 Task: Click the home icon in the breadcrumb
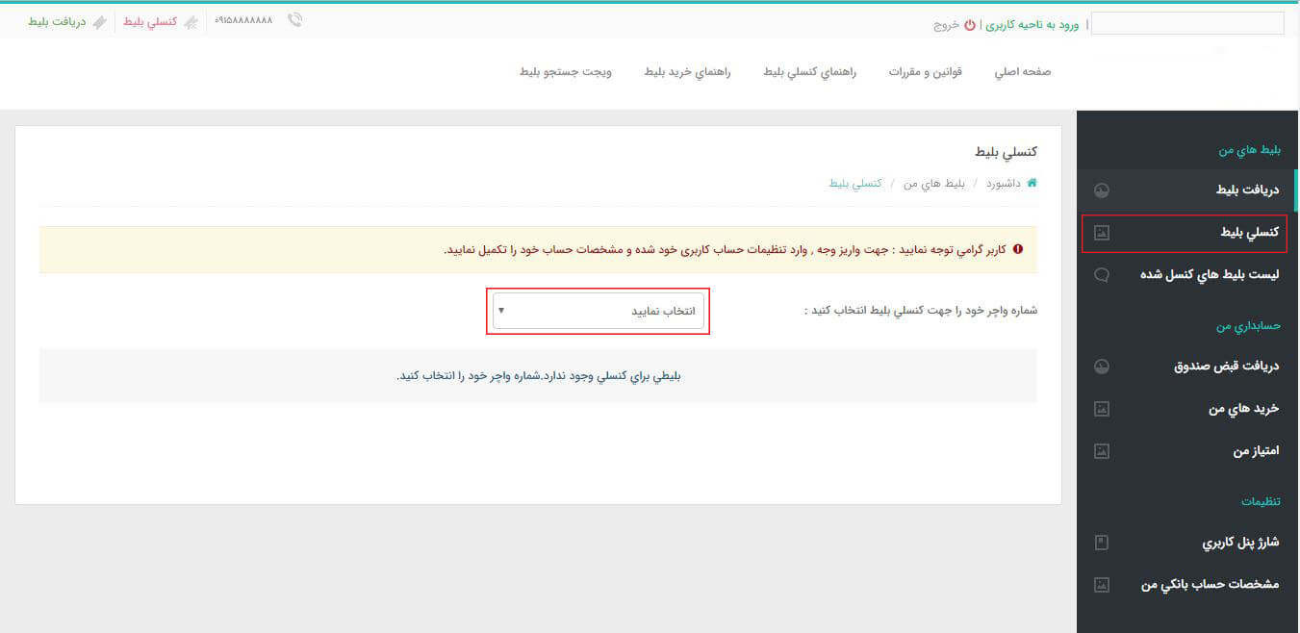[x=1032, y=183]
